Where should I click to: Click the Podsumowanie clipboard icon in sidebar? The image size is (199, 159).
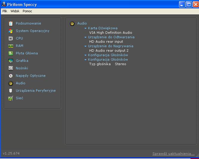click(11, 23)
